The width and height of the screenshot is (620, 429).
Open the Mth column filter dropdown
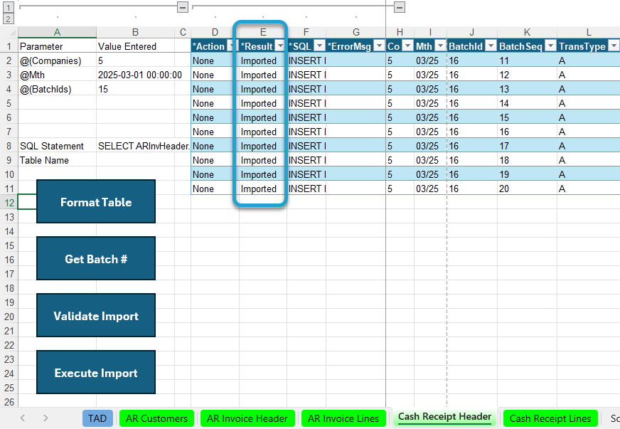tap(440, 46)
